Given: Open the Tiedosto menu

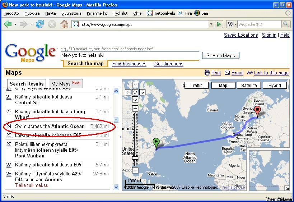Looking at the screenshot, I should (x=11, y=13).
